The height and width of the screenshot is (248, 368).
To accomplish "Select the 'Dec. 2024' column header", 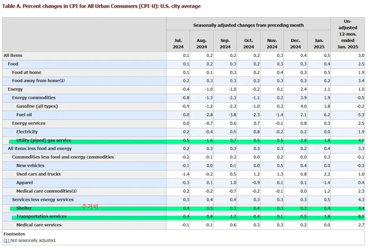I will pos(296,44).
